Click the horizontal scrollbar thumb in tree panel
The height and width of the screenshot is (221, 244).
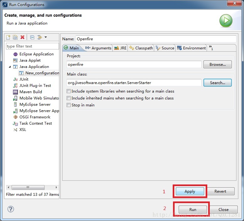[x=28, y=187]
